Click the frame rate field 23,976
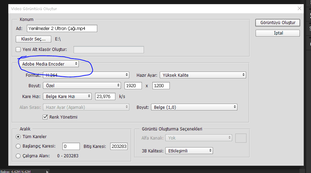 pos(105,96)
